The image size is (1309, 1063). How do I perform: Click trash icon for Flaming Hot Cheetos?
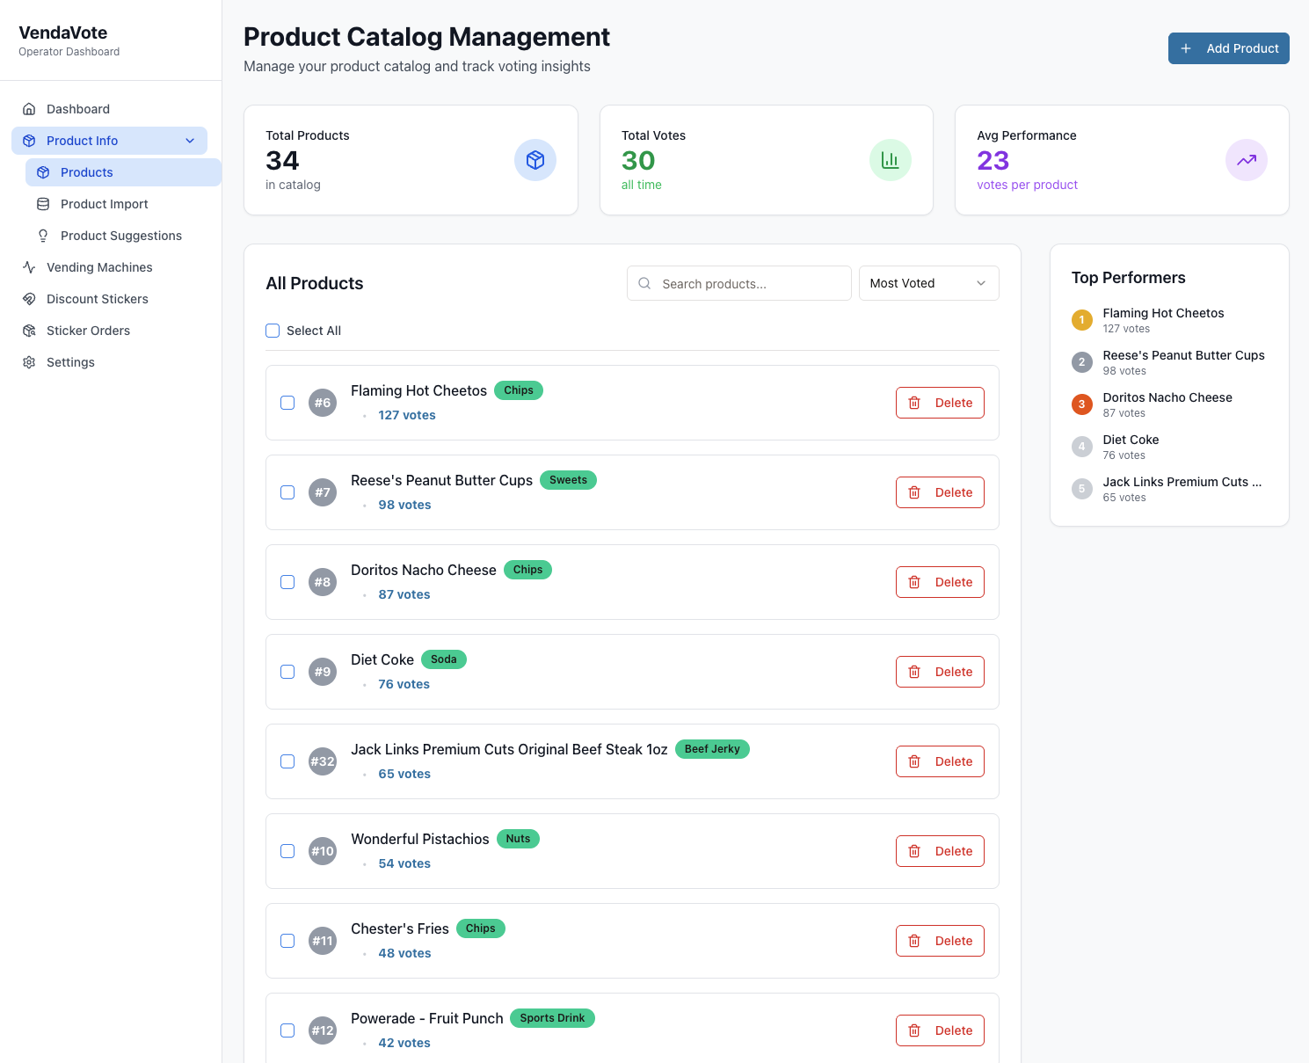(914, 403)
